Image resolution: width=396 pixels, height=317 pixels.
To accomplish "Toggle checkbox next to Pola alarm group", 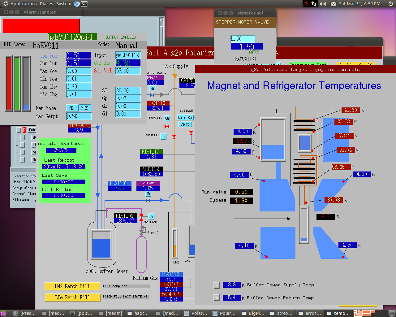I will [19, 130].
